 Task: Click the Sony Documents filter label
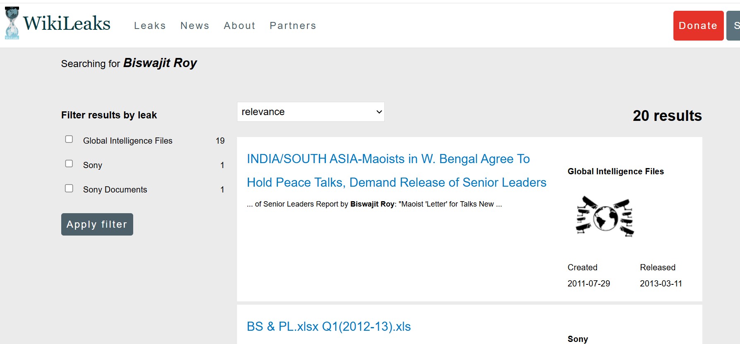click(115, 190)
